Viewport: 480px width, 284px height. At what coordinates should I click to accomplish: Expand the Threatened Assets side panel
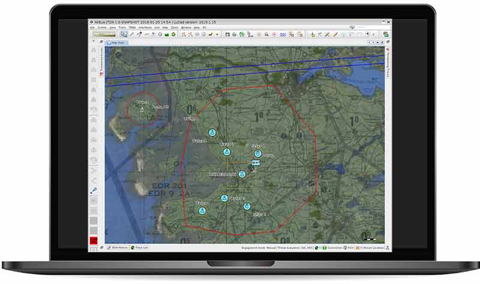point(101,60)
